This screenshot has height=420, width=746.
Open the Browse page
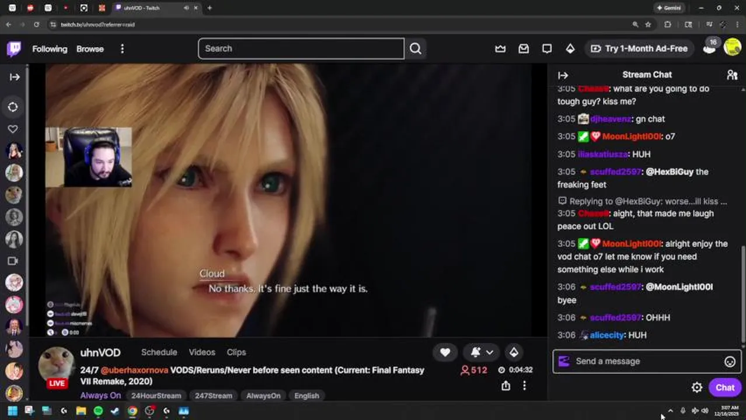point(90,49)
